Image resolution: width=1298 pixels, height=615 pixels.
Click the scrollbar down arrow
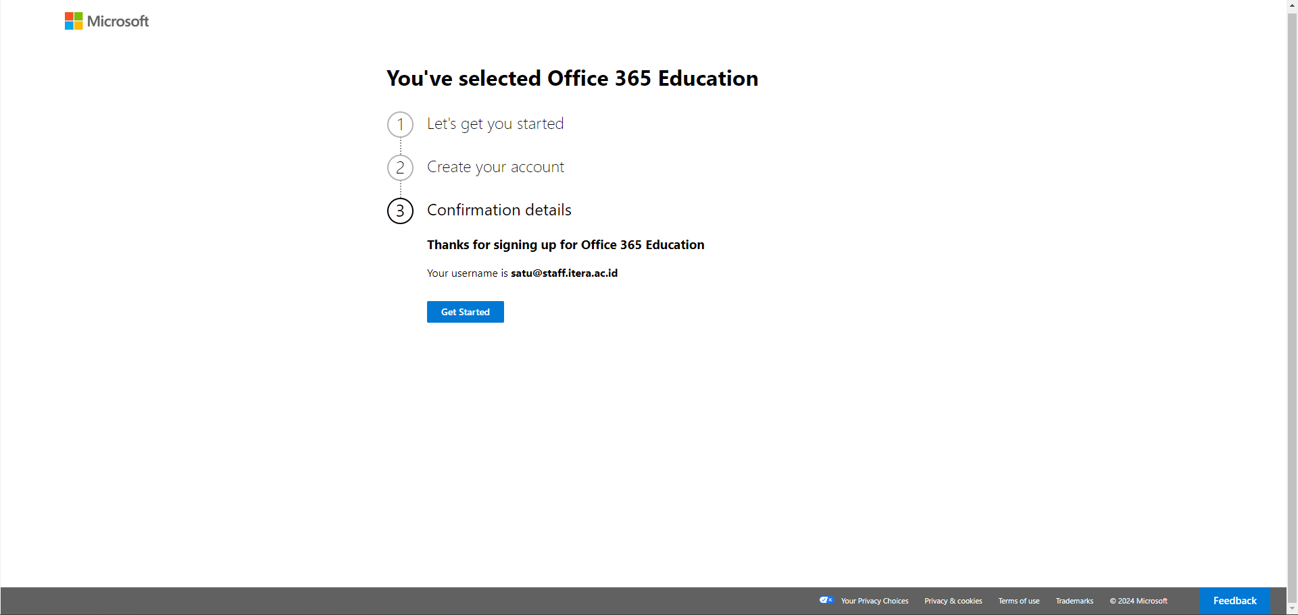(1292, 609)
